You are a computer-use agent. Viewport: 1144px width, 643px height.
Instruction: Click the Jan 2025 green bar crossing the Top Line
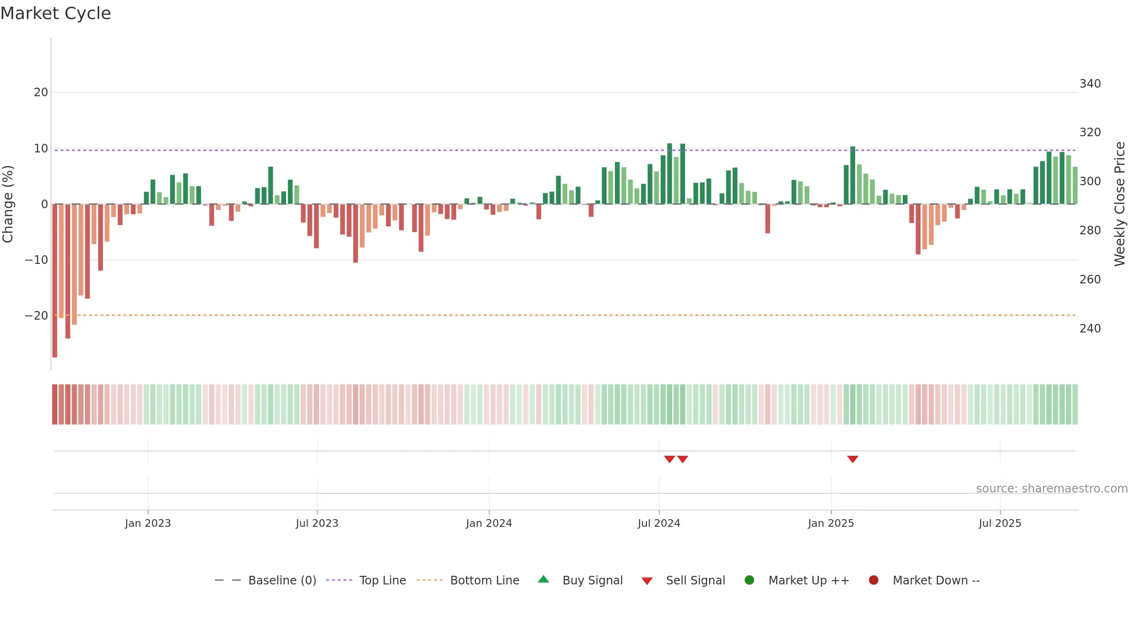[853, 175]
